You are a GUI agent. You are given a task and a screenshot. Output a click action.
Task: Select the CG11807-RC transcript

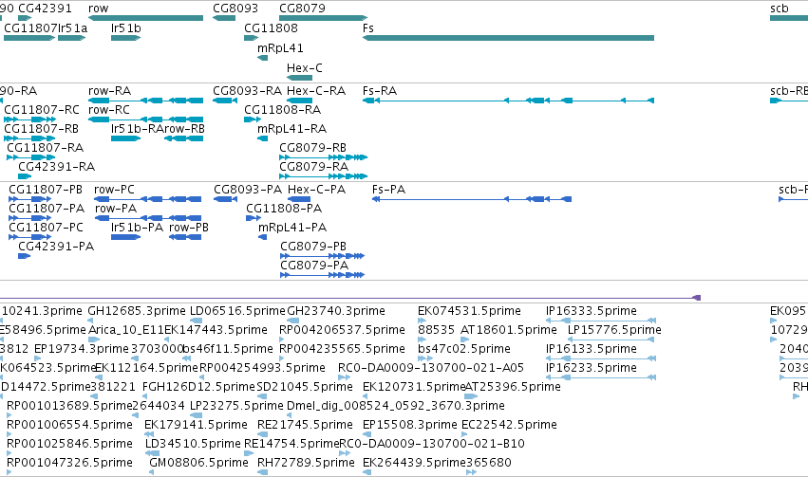coord(29,119)
